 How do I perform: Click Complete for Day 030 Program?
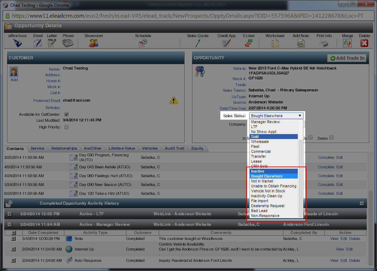click(326, 157)
